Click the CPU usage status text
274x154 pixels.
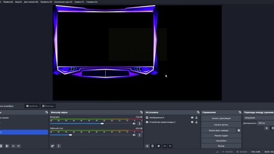pyautogui.click(x=256, y=152)
